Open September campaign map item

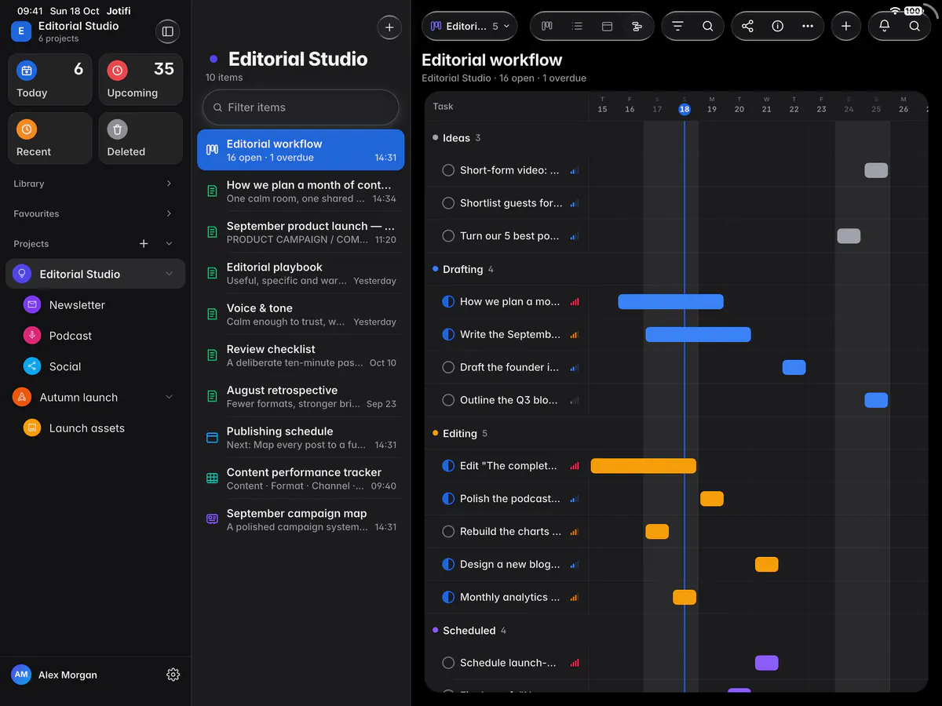301,519
